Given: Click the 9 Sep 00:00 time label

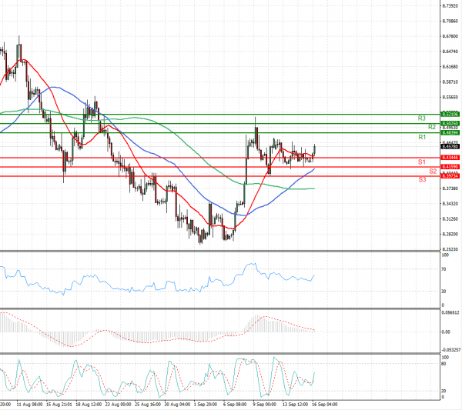Looking at the screenshot, I should click(x=265, y=405).
